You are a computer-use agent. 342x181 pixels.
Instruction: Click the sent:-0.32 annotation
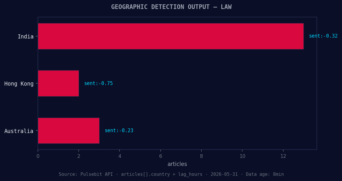coord(323,36)
